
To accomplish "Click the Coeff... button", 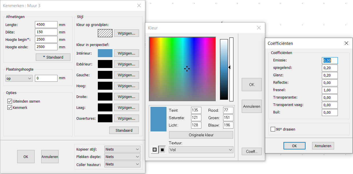I will [x=251, y=152].
